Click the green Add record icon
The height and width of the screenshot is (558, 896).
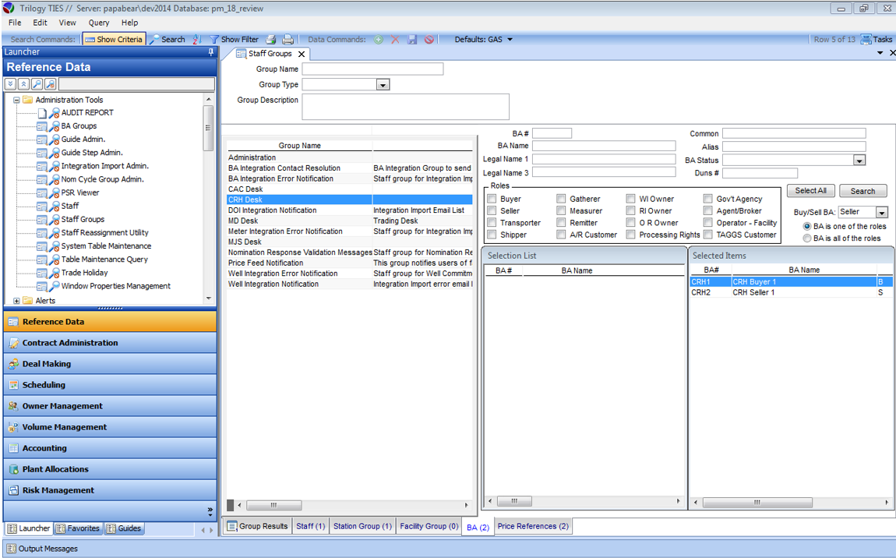pos(379,39)
